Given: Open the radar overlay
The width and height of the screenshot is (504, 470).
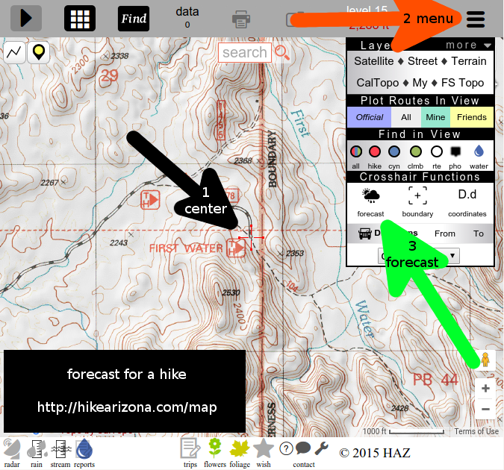Looking at the screenshot, I should [11, 451].
